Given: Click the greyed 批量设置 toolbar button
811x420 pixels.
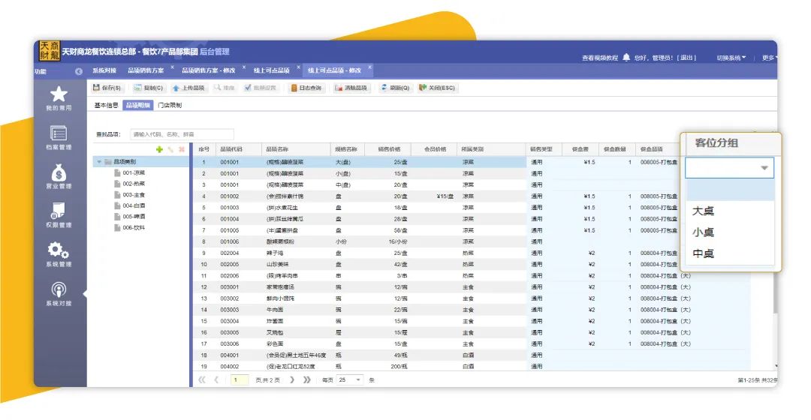Looking at the screenshot, I should point(261,88).
